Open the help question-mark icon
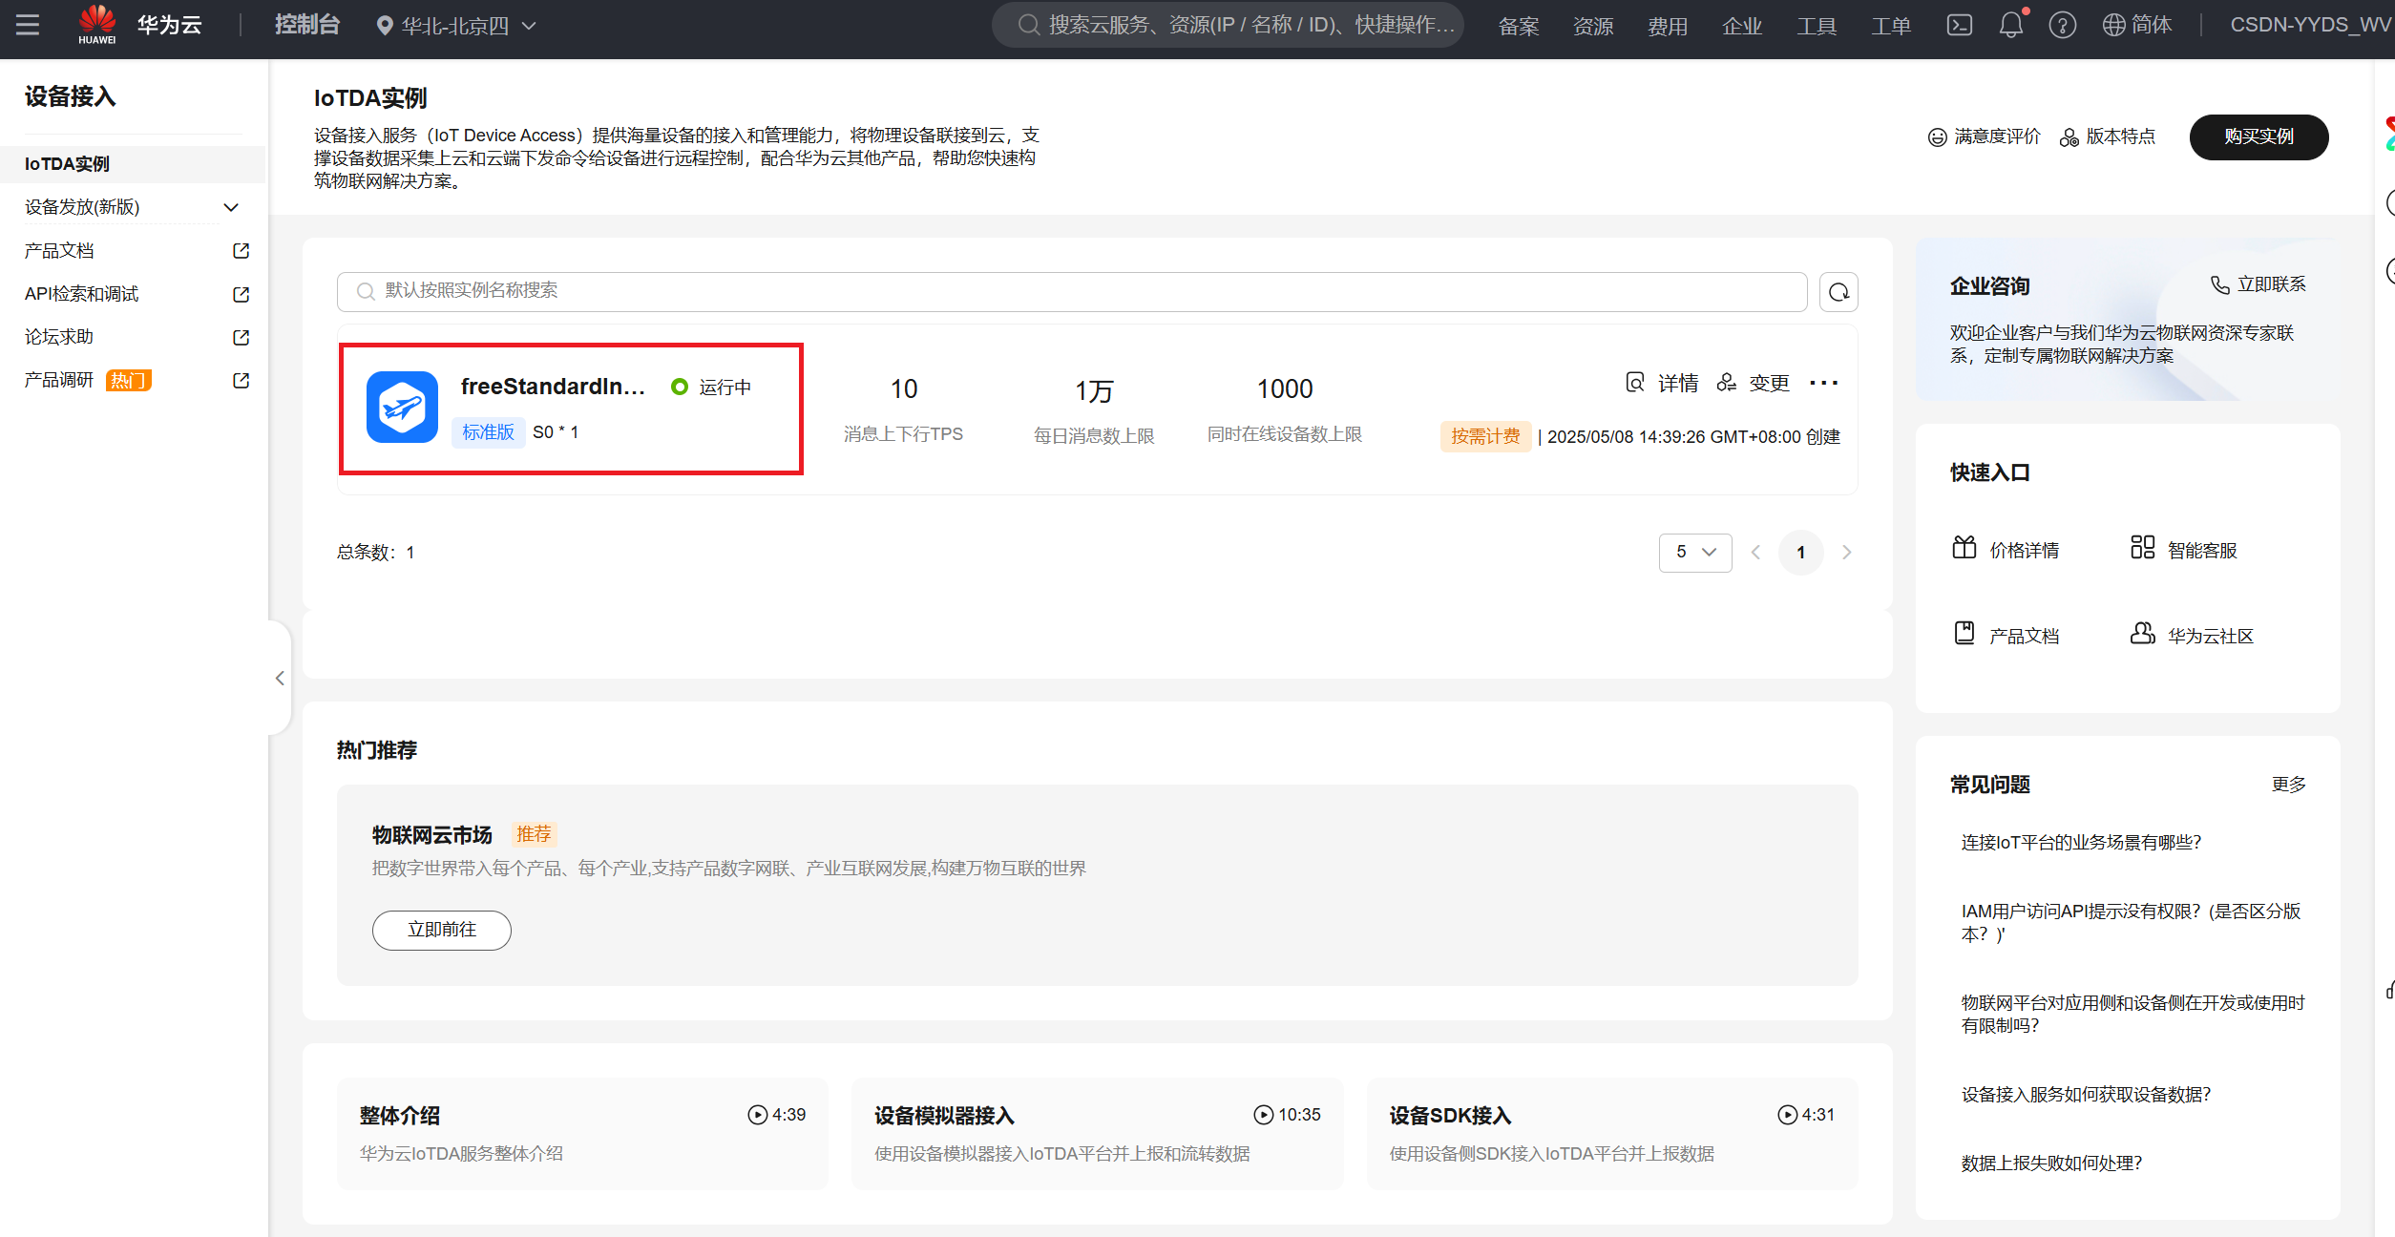Viewport: 2395px width, 1237px height. (2062, 26)
